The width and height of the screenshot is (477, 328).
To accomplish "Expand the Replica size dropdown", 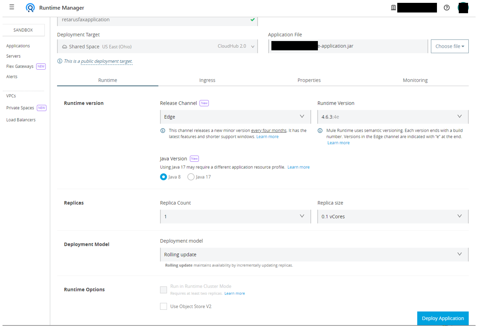I will (393, 216).
